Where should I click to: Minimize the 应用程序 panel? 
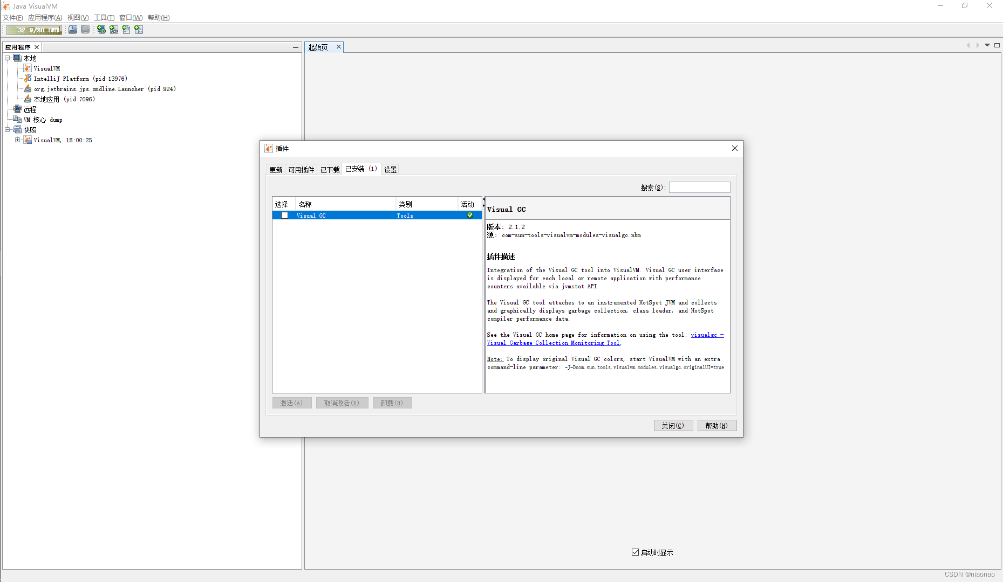tap(295, 47)
